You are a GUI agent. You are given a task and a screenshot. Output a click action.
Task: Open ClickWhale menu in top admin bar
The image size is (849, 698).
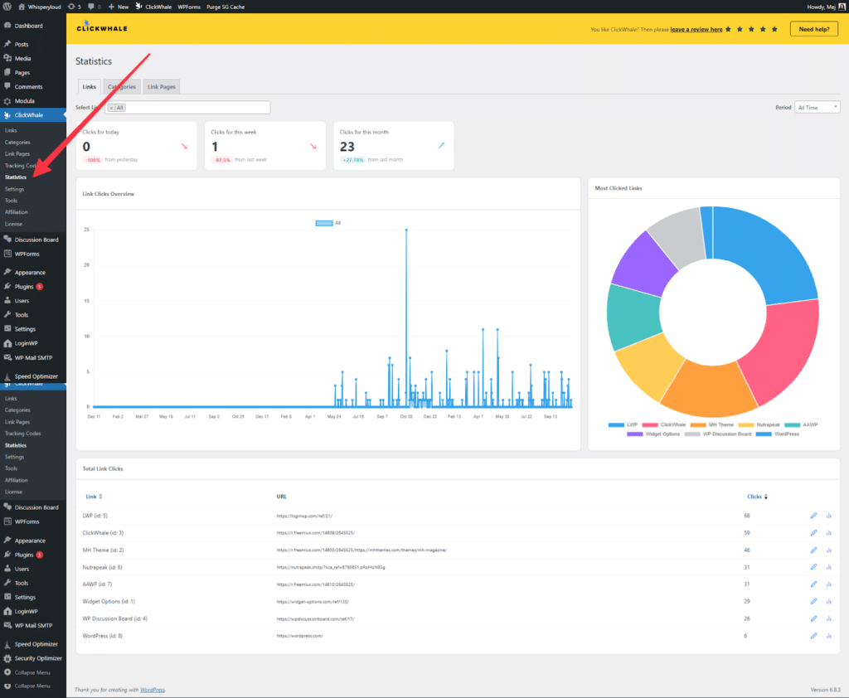153,7
